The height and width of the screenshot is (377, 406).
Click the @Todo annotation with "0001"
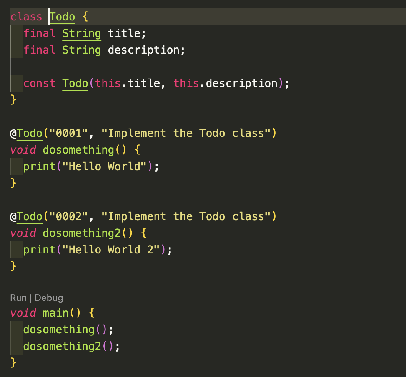(26, 133)
